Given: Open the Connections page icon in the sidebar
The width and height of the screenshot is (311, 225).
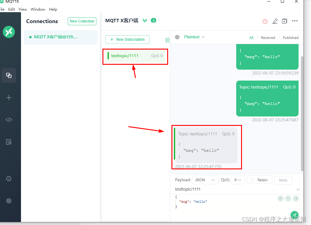Looking at the screenshot, I should click(9, 75).
